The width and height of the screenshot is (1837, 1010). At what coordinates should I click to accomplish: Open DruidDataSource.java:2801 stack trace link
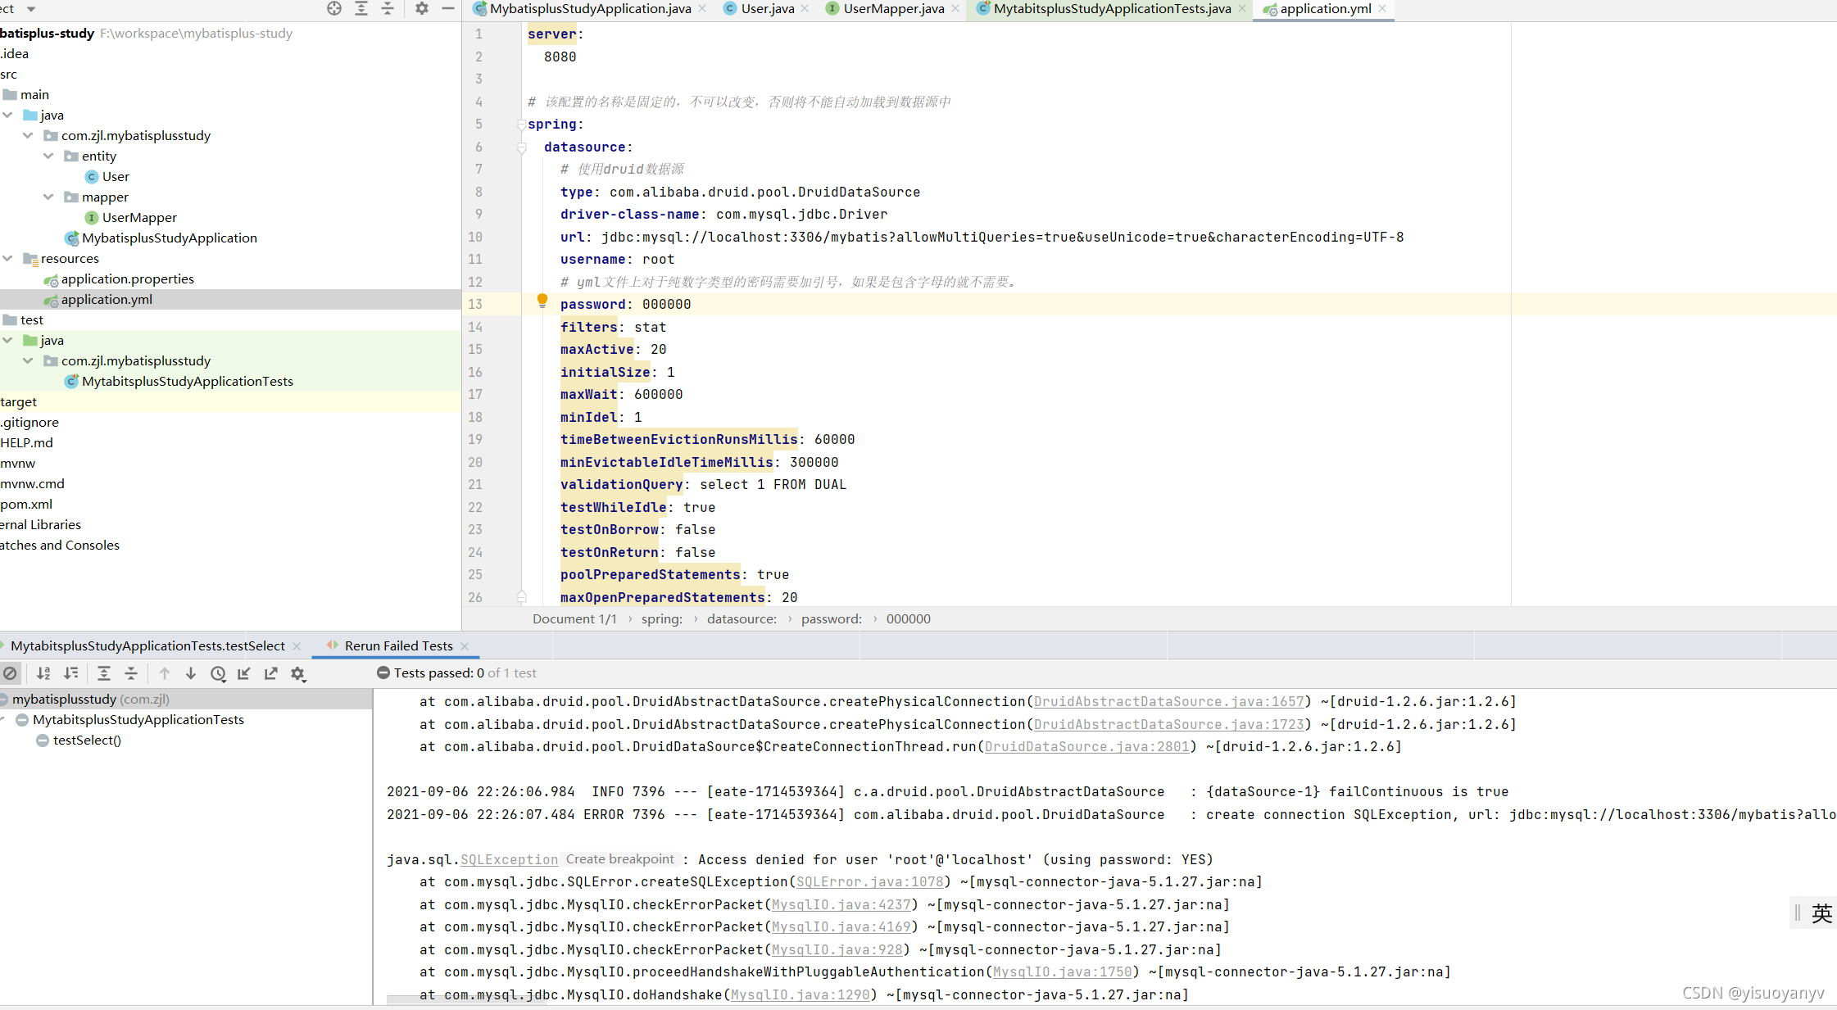click(x=1086, y=746)
